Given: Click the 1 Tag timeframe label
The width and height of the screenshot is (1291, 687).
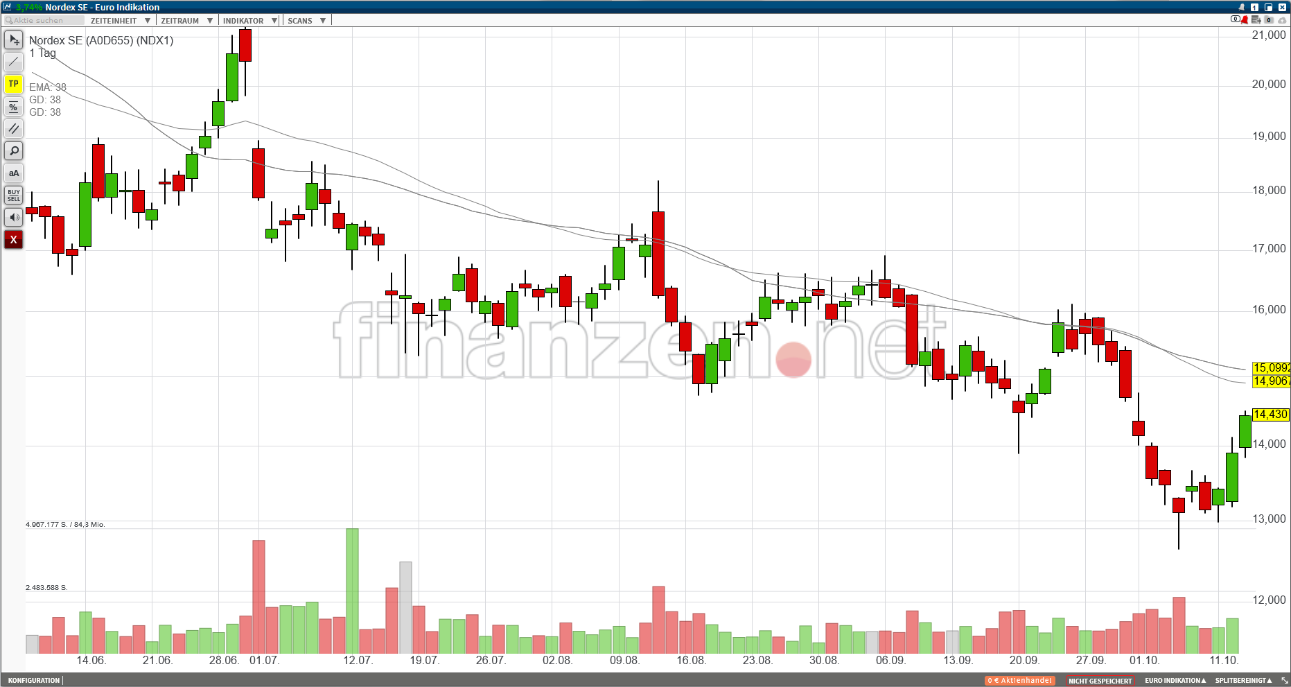Looking at the screenshot, I should [x=42, y=53].
